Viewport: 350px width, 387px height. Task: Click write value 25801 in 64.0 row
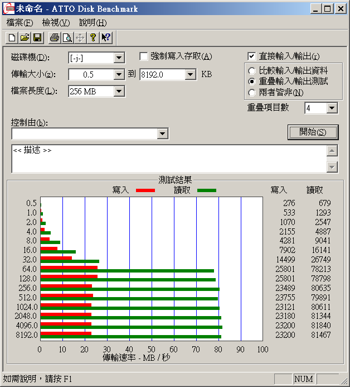(x=285, y=269)
